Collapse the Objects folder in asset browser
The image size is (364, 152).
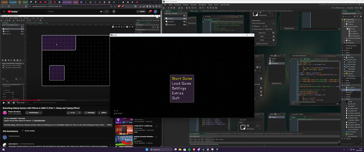click(343, 55)
